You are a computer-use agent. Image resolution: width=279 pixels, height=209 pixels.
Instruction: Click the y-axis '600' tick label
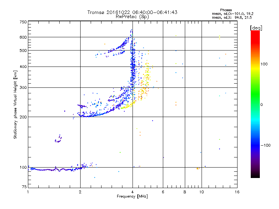pos(23,37)
